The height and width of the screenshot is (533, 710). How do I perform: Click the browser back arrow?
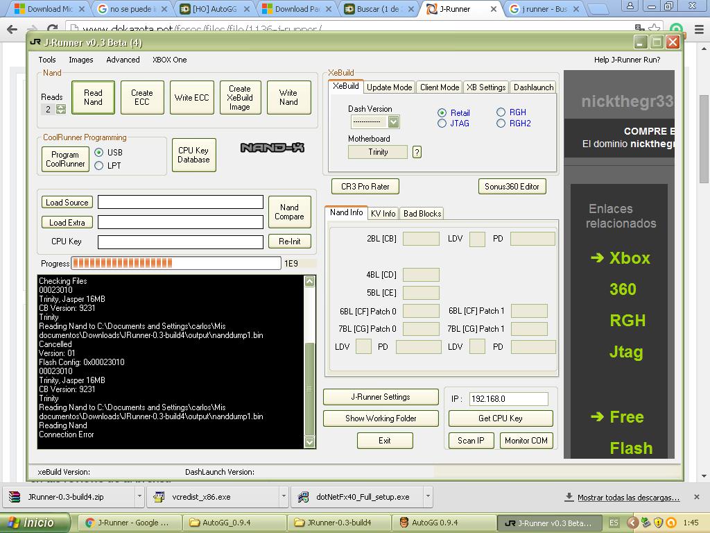pyautogui.click(x=12, y=29)
